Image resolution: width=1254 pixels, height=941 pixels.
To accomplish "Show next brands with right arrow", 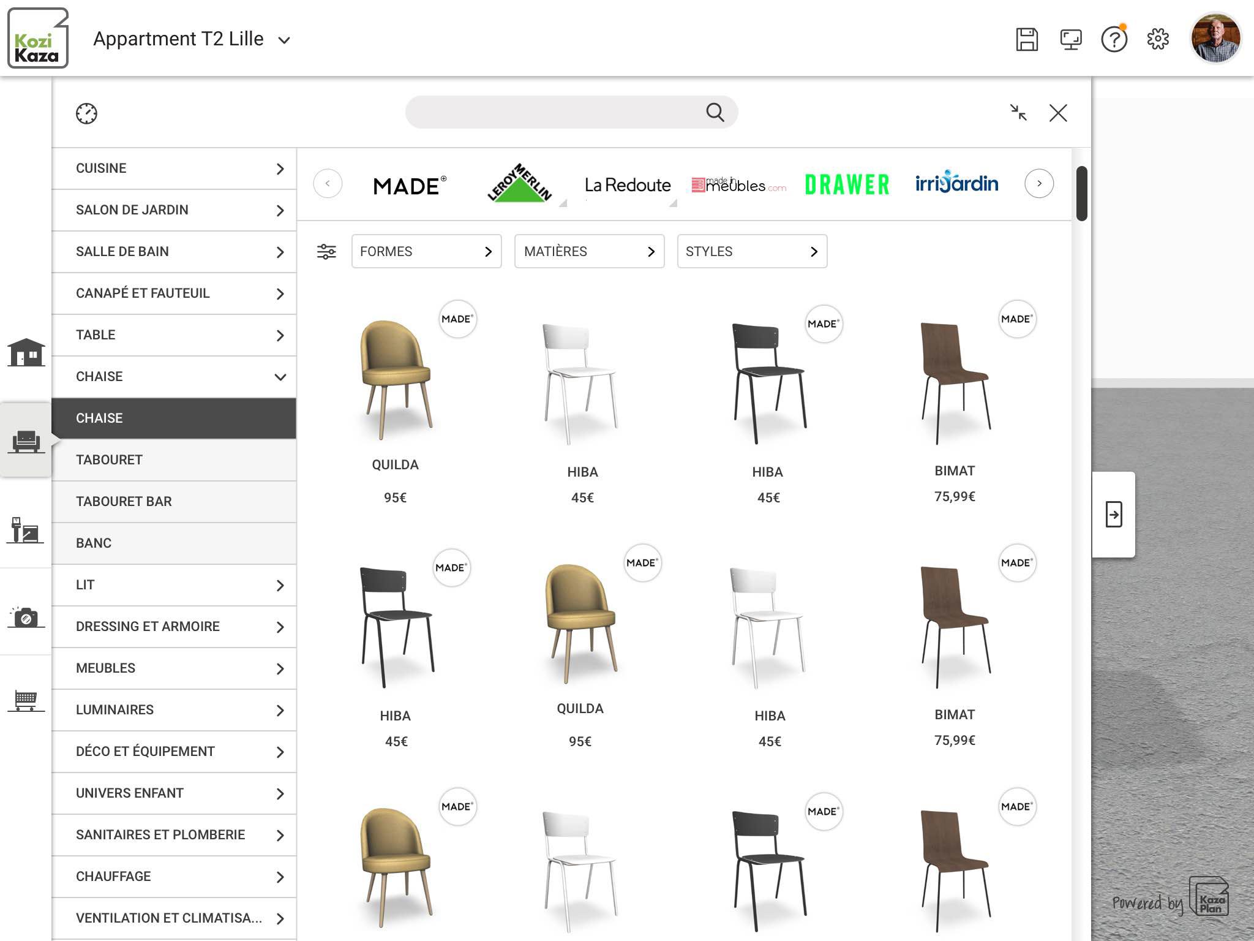I will coord(1039,183).
